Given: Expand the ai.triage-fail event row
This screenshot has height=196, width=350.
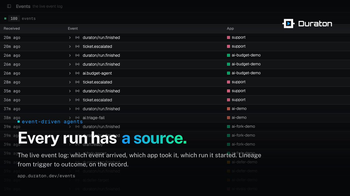Looking at the screenshot, I should click(70, 118).
